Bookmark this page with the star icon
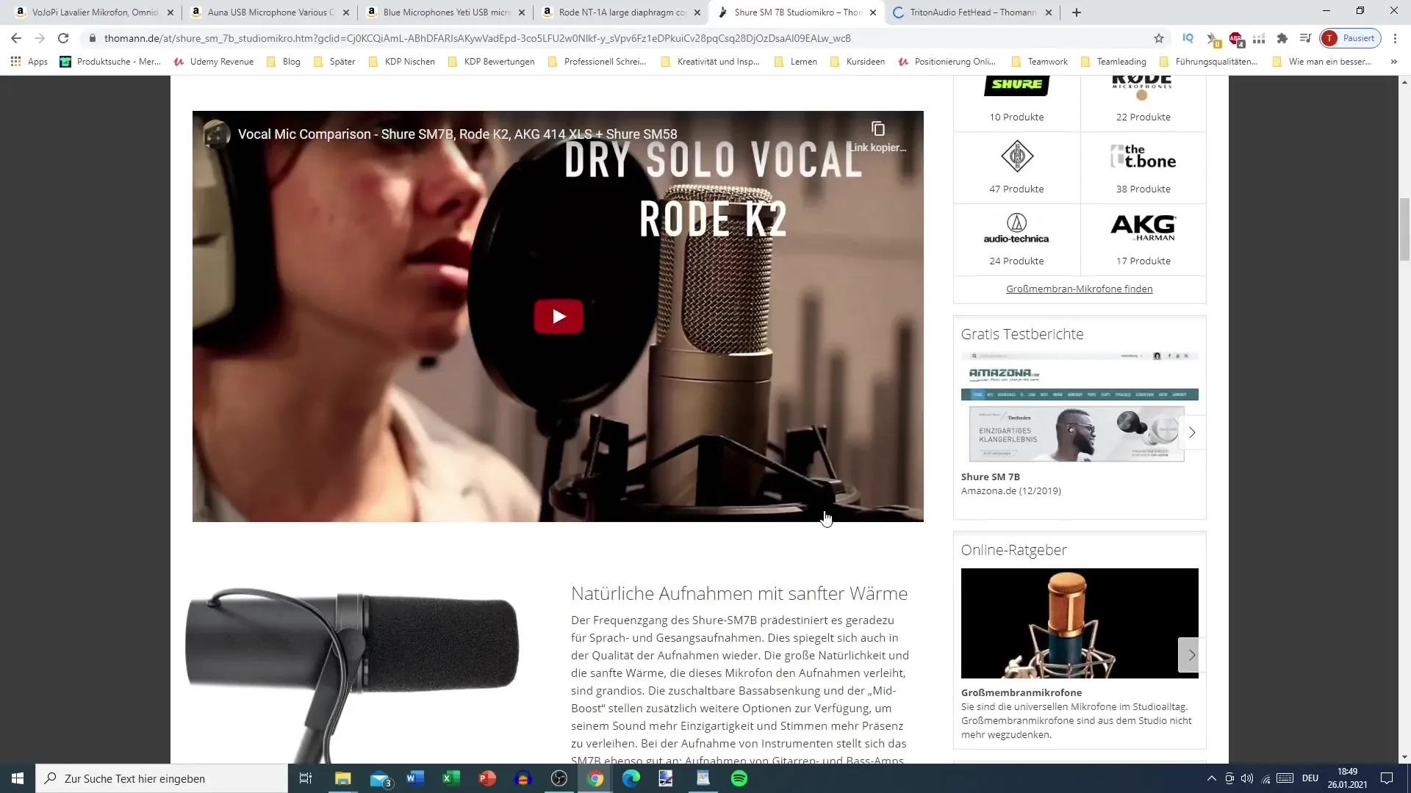 pyautogui.click(x=1159, y=38)
